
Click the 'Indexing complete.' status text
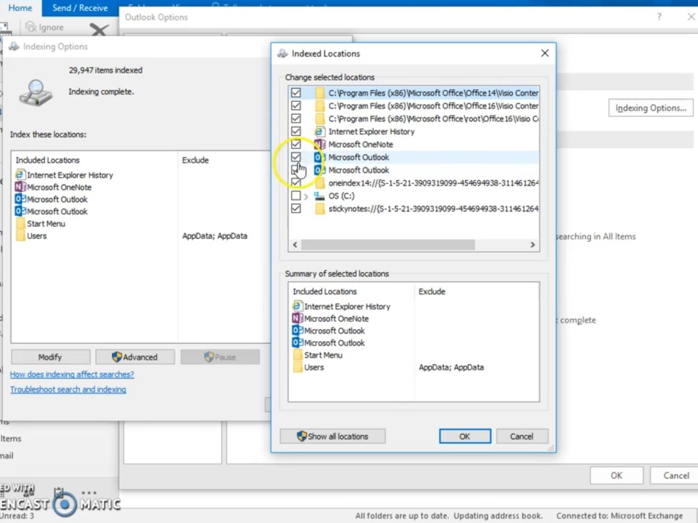click(x=101, y=91)
